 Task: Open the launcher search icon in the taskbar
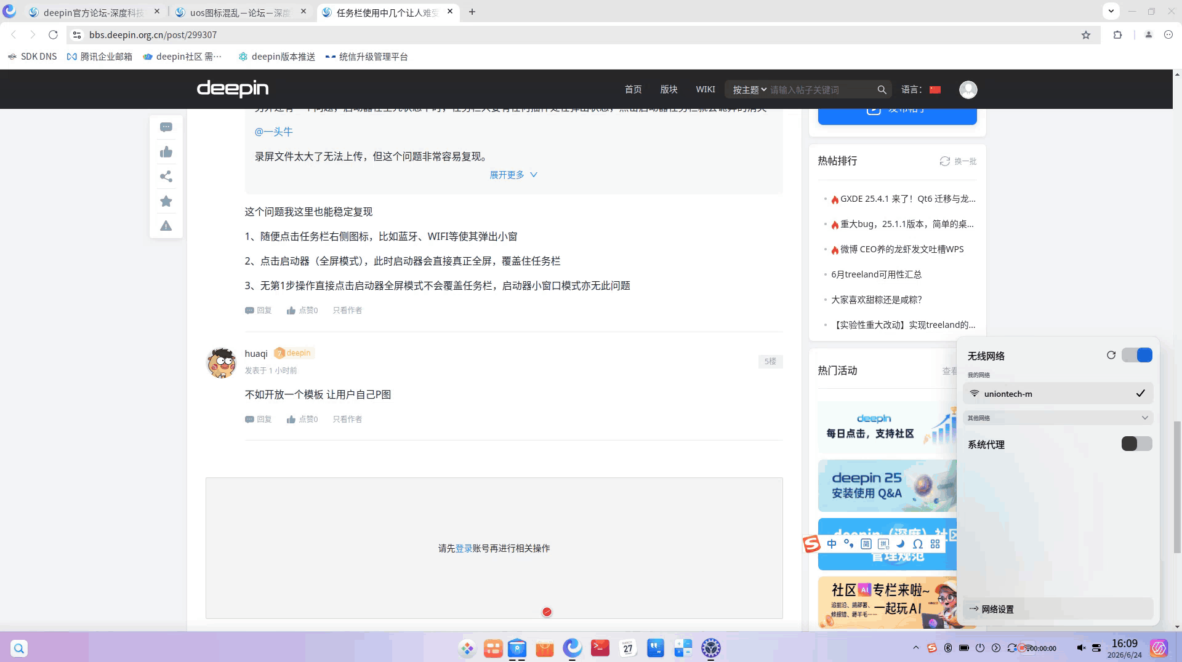point(19,648)
